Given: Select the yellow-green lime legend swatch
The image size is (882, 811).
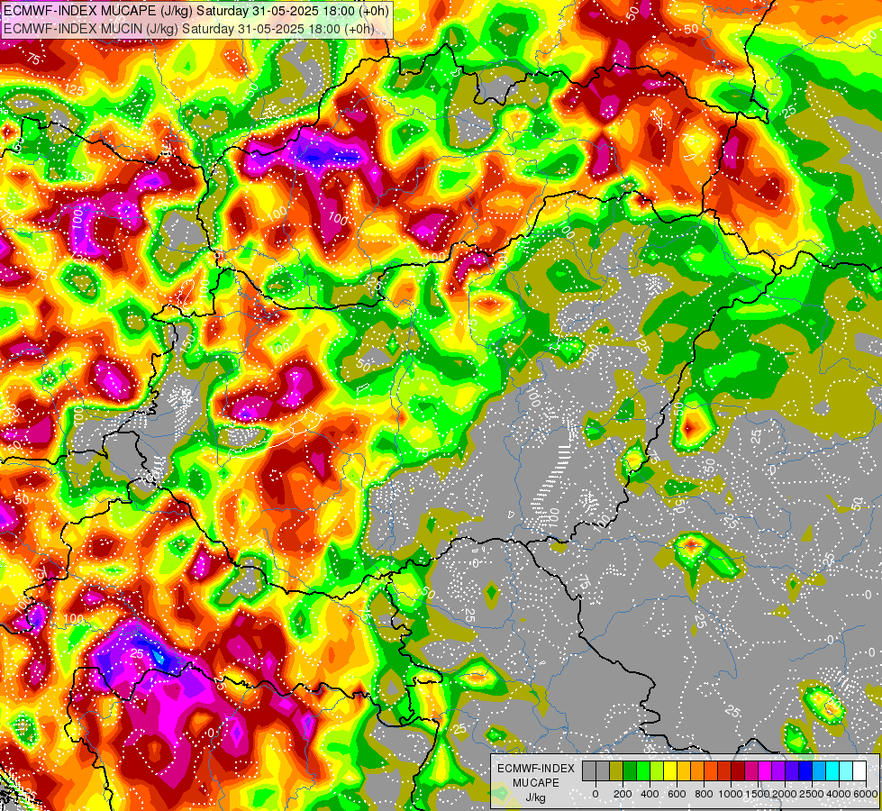Looking at the screenshot, I should (x=657, y=771).
